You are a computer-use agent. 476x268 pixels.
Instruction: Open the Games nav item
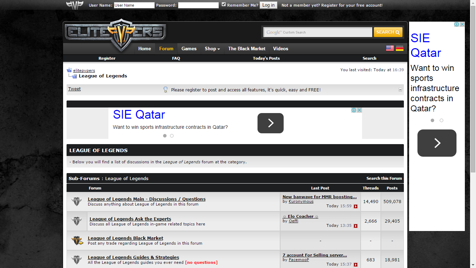189,49
